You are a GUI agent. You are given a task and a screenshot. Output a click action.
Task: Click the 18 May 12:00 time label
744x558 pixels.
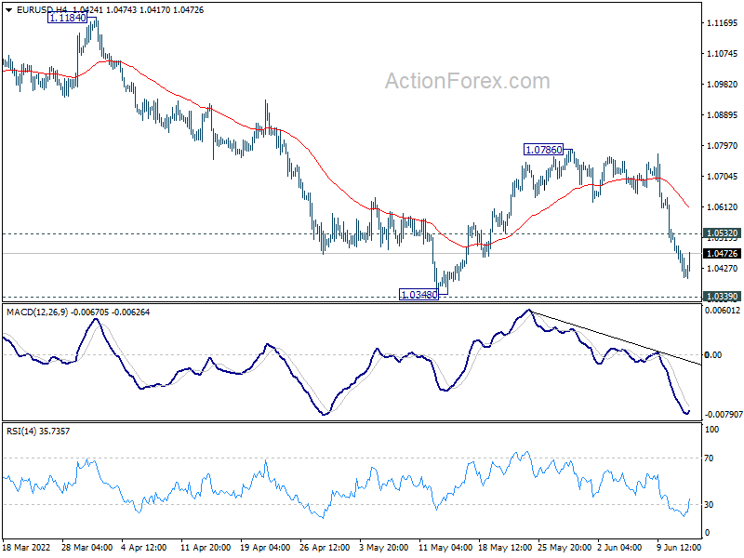(505, 548)
